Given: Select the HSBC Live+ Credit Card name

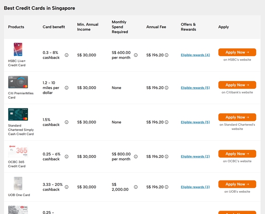Looking at the screenshot, I should click(17, 63).
